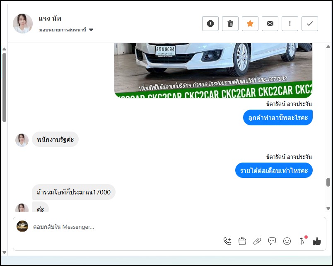Open แจง นัท contact name
Image resolution: width=333 pixels, height=266 pixels.
50,19
